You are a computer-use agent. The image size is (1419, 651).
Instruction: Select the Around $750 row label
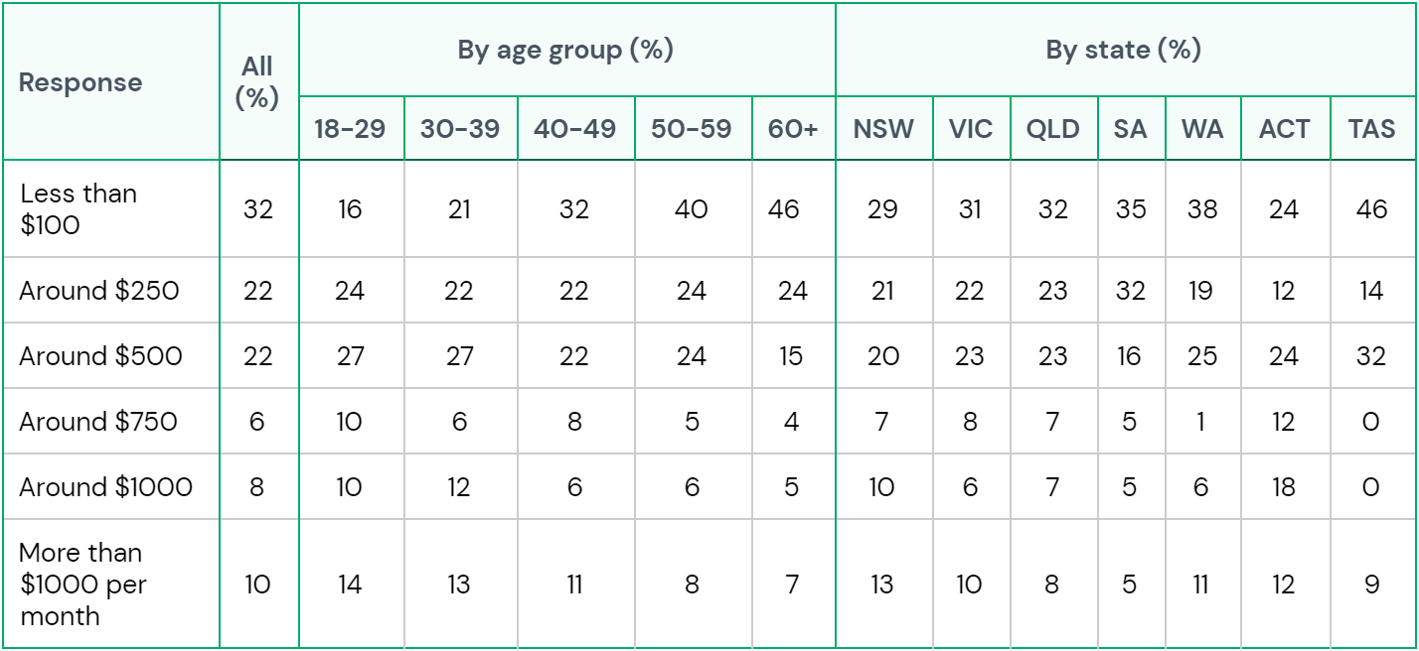(x=97, y=421)
